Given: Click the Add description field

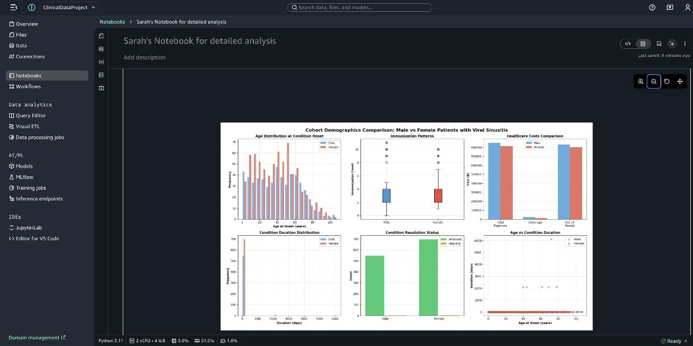Looking at the screenshot, I should pyautogui.click(x=145, y=57).
